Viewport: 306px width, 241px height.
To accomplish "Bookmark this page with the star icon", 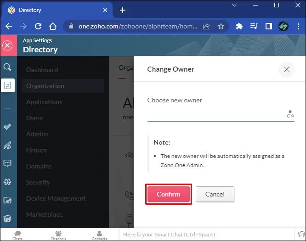I will (221, 26).
